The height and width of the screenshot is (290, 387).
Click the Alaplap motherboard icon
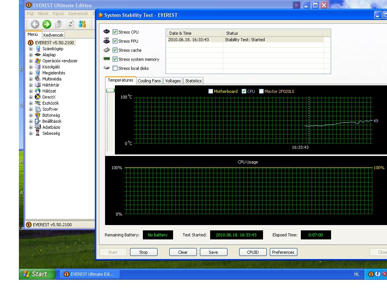click(x=38, y=55)
